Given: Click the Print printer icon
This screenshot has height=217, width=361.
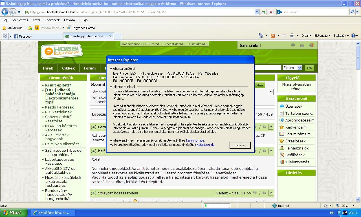Looking at the screenshot, I should pos(292,36).
